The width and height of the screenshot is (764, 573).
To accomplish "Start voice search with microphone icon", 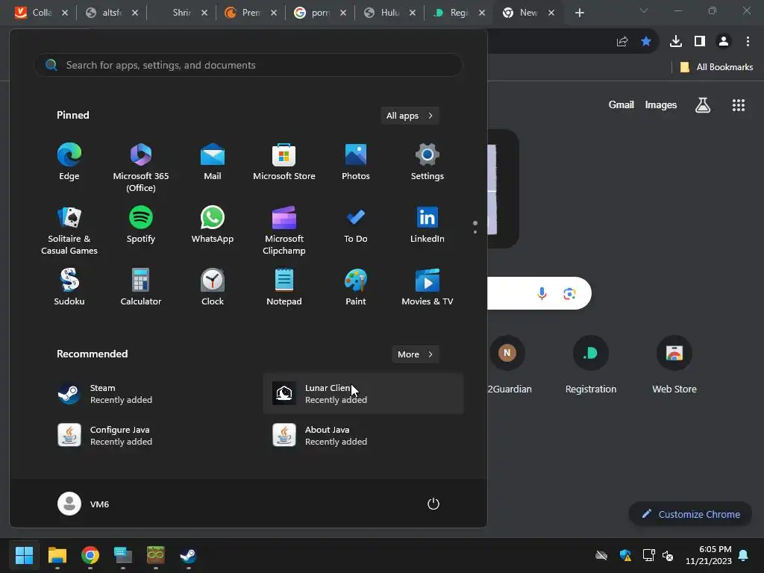I will pyautogui.click(x=542, y=293).
